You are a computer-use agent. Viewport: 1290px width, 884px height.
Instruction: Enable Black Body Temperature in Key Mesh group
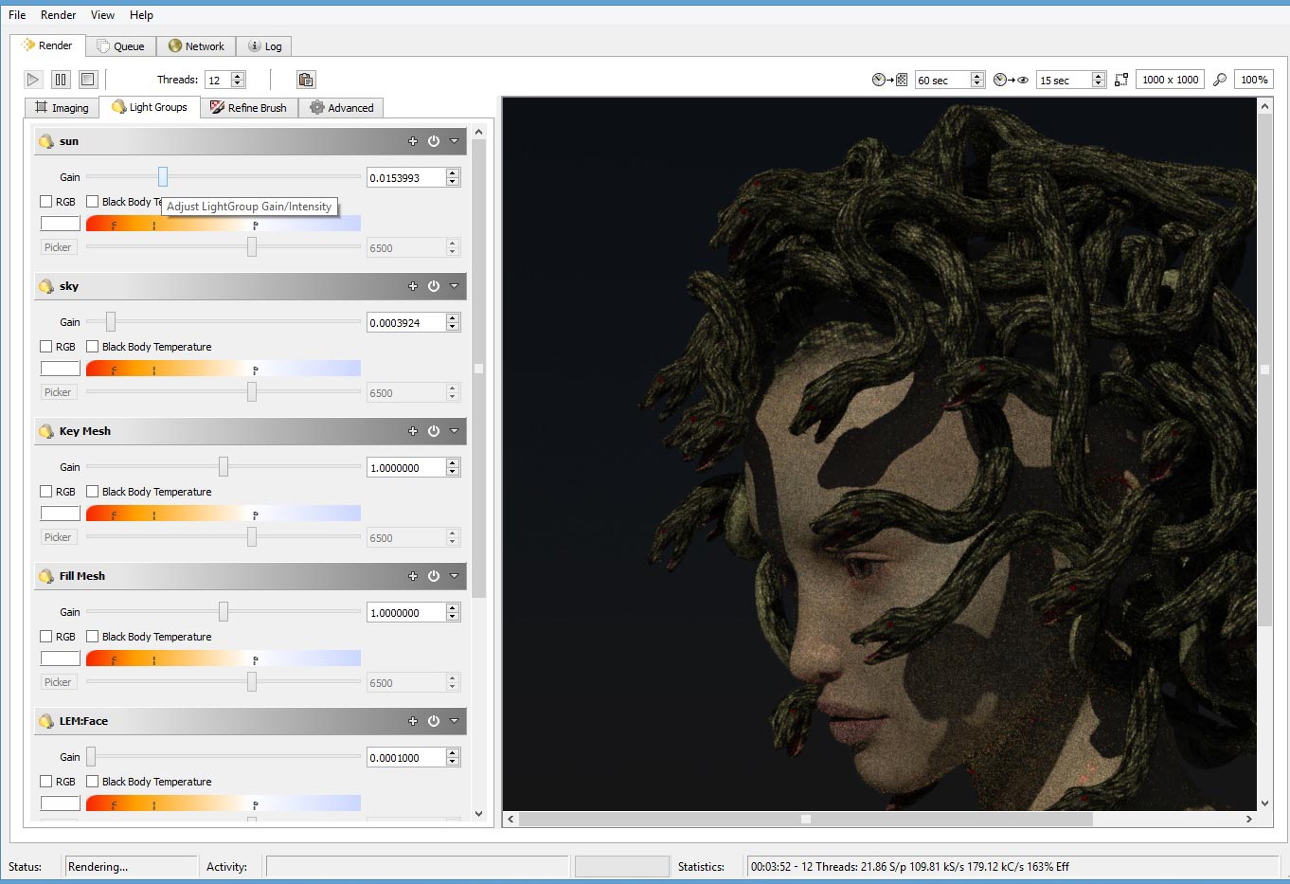(93, 492)
